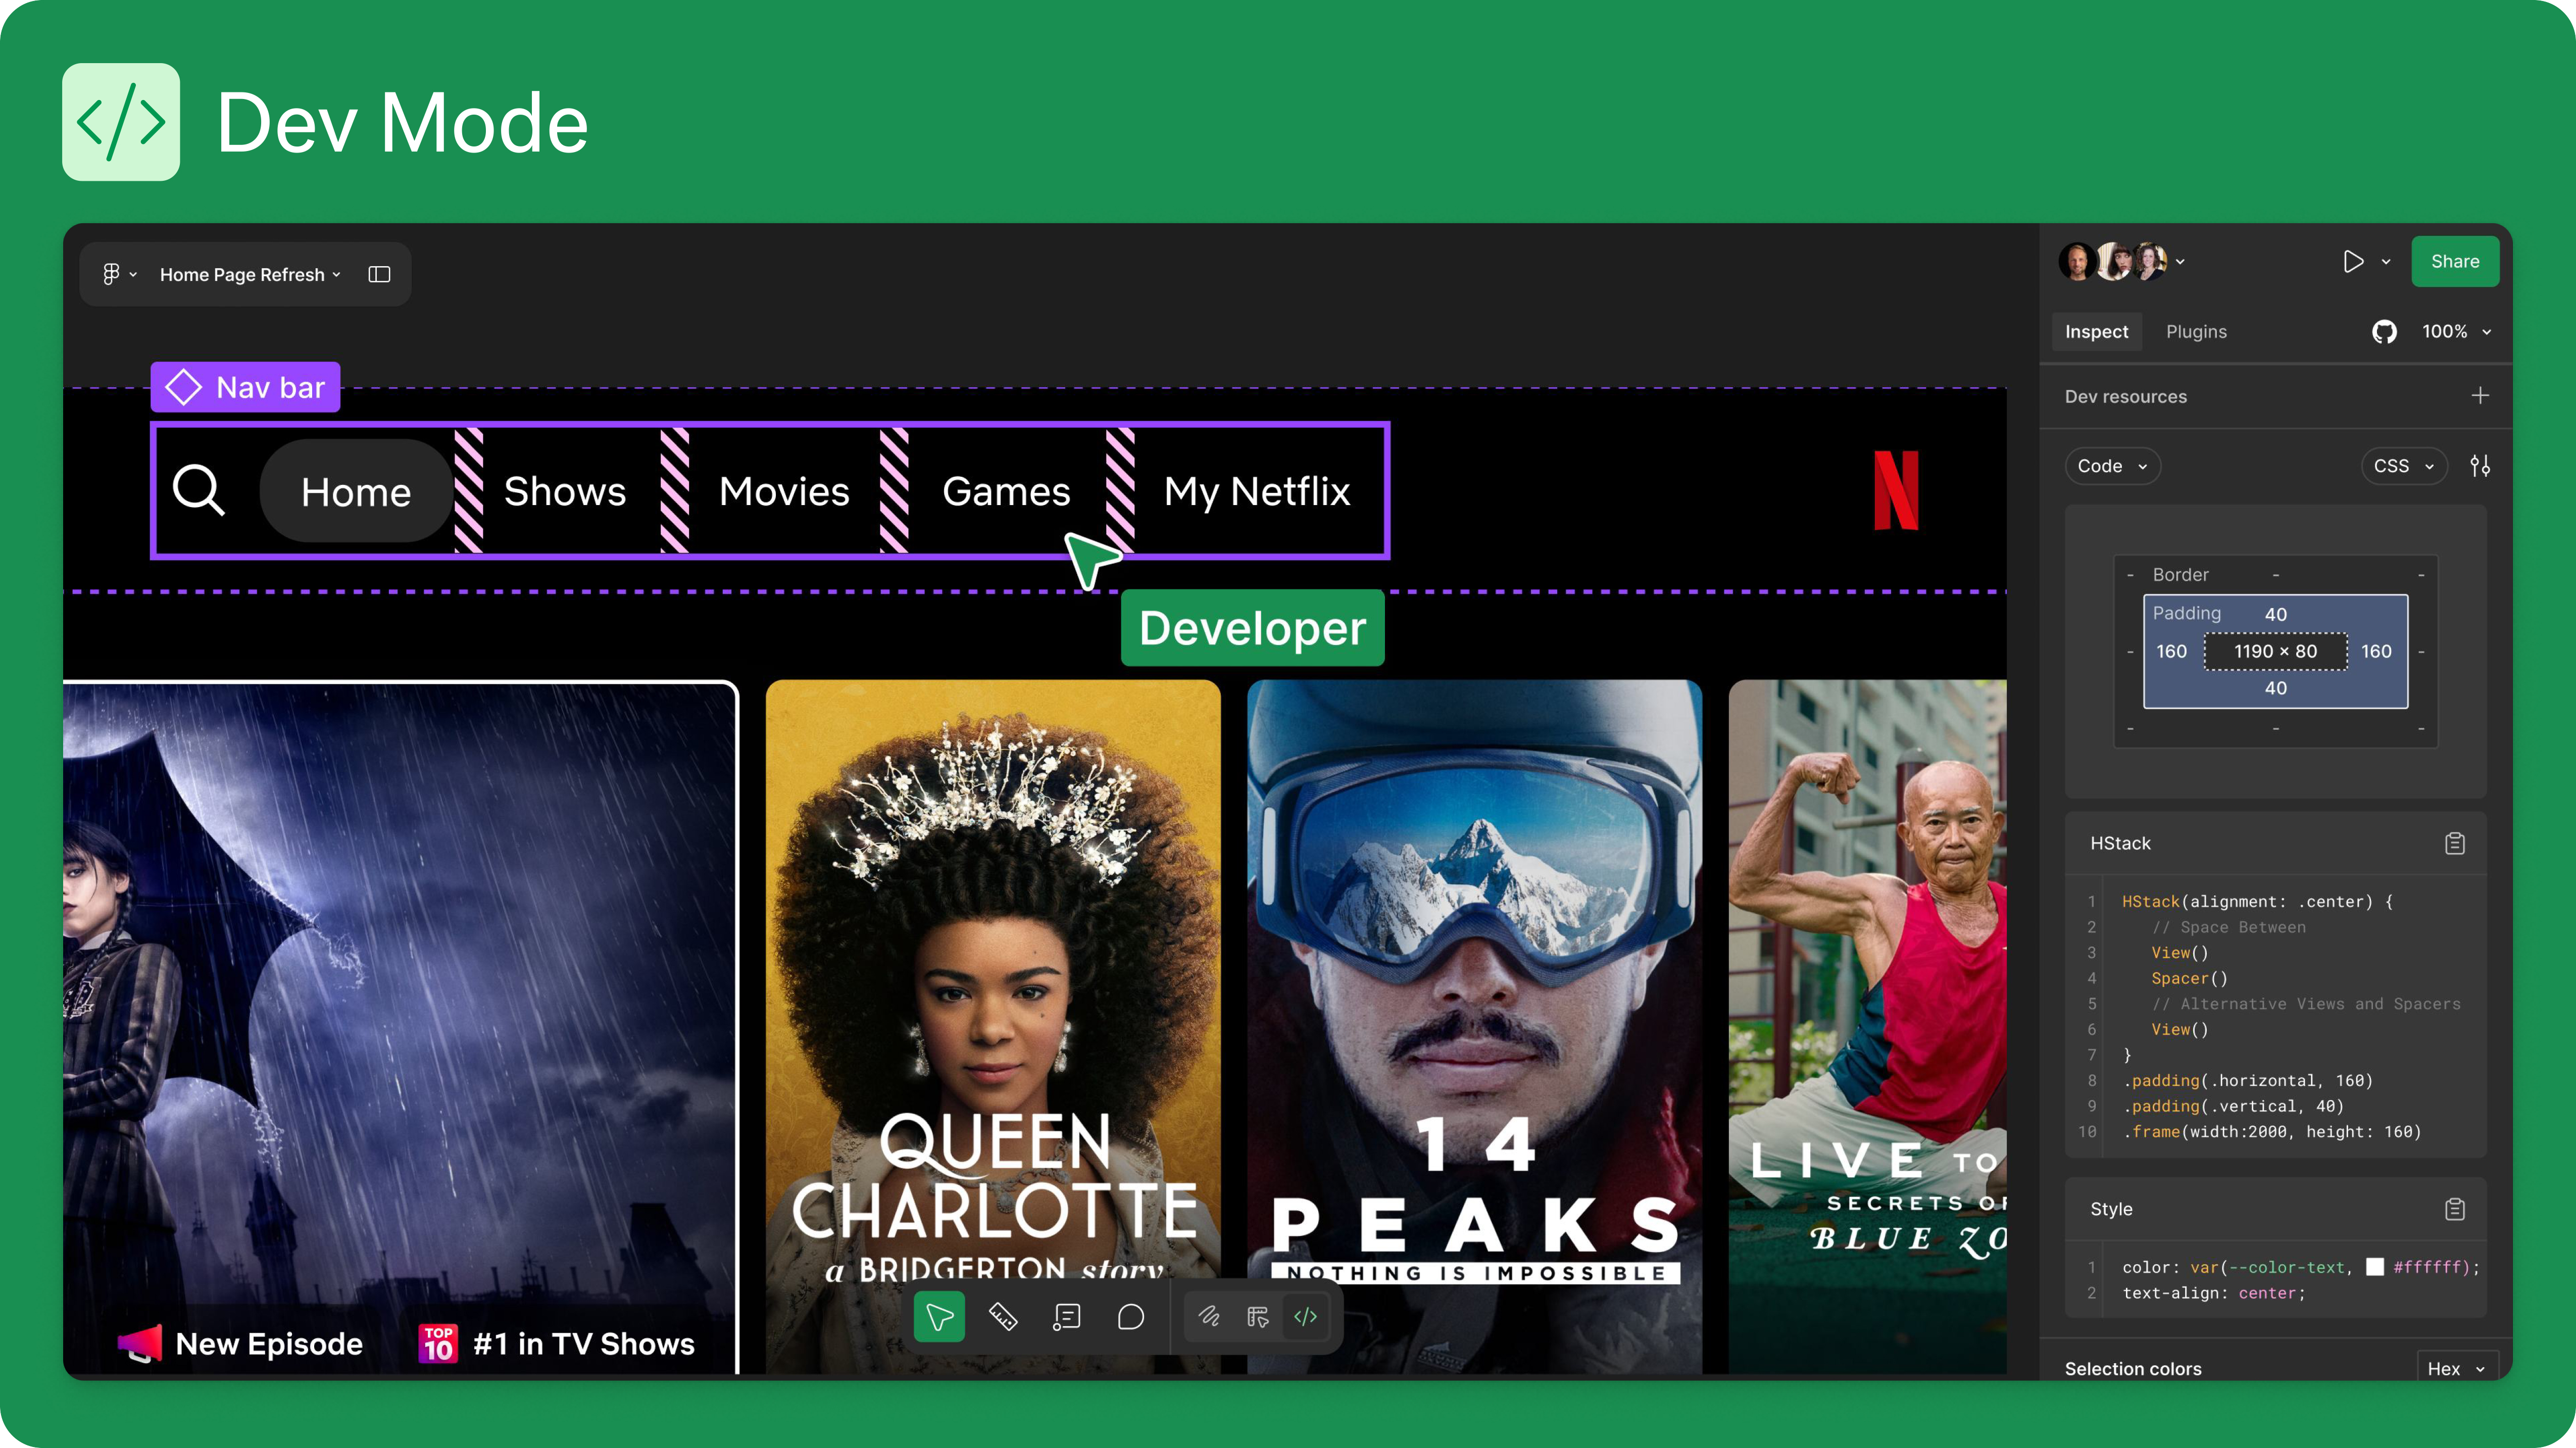Open the GitHub icon in Inspect panel

[x=2384, y=332]
